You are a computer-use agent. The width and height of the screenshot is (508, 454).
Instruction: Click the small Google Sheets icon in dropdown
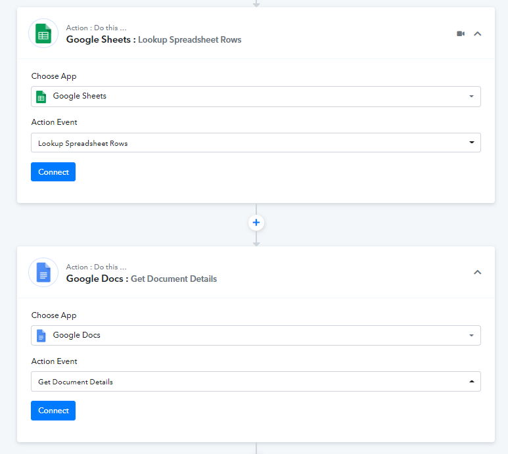(x=41, y=97)
